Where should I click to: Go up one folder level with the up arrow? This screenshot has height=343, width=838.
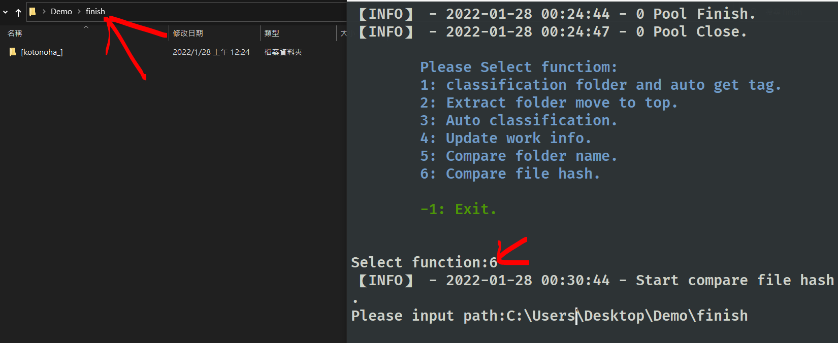pos(18,12)
